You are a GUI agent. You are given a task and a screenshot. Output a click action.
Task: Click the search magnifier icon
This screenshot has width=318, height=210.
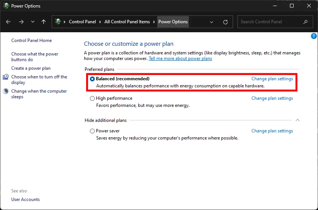pos(305,22)
